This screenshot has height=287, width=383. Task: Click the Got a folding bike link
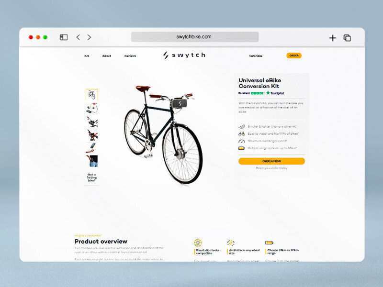click(x=91, y=177)
